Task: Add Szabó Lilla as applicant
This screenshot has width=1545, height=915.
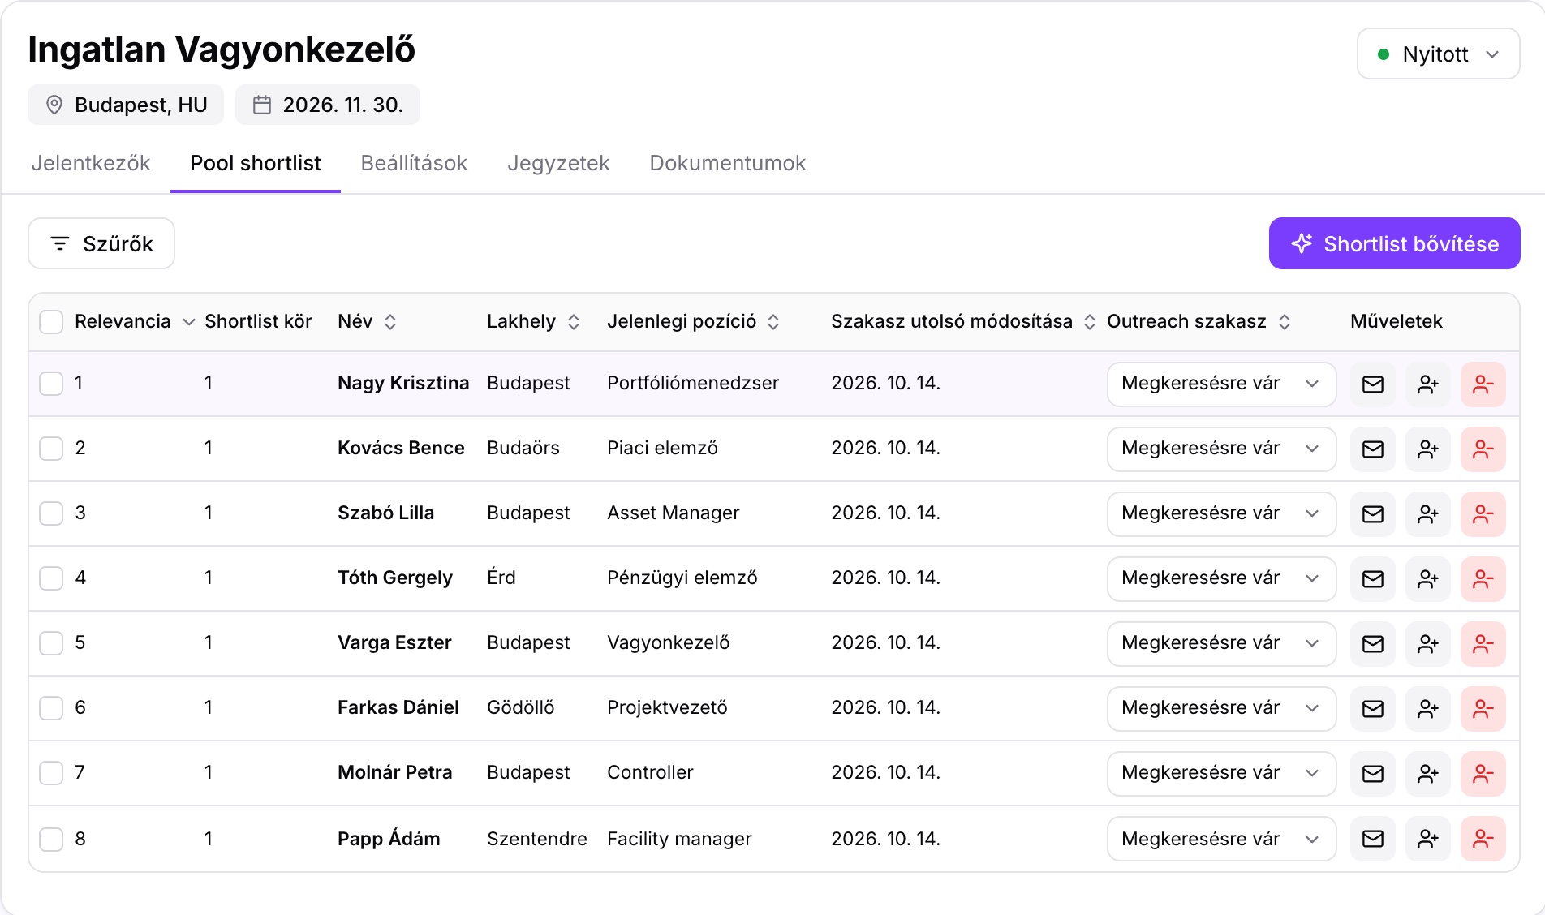Action: point(1427,514)
